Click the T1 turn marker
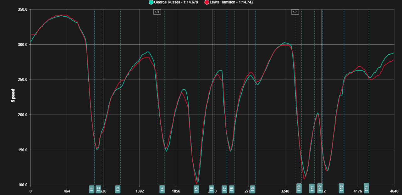Screen dimensions: 402x195 (92, 189)
